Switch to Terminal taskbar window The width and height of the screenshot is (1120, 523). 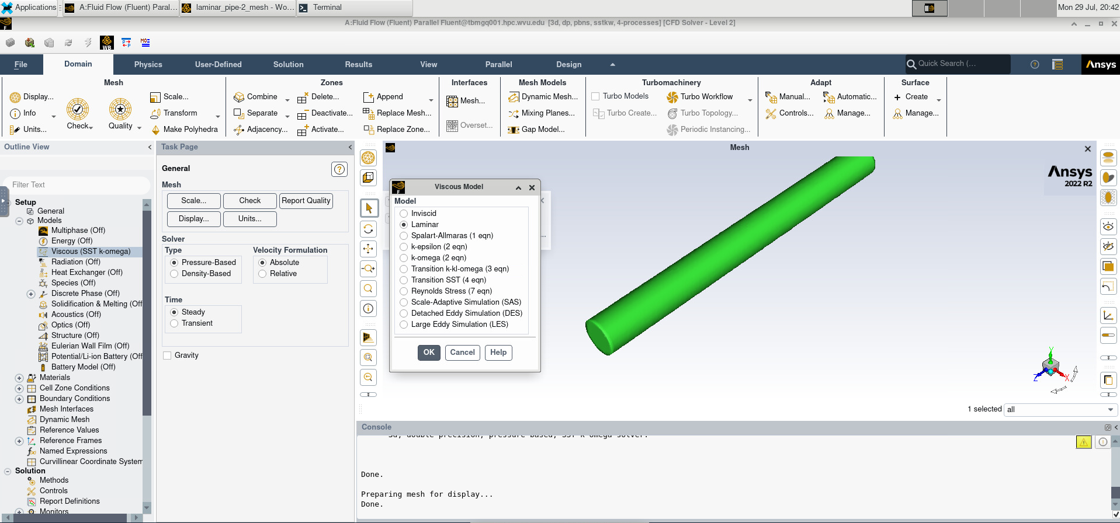pos(355,8)
